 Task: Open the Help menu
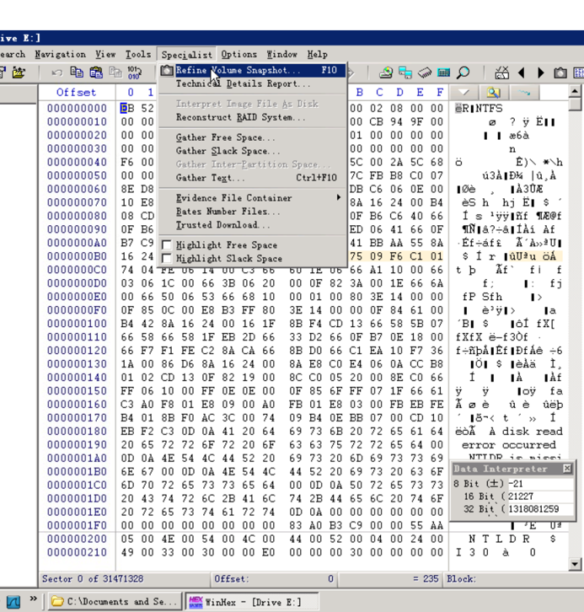[317, 54]
